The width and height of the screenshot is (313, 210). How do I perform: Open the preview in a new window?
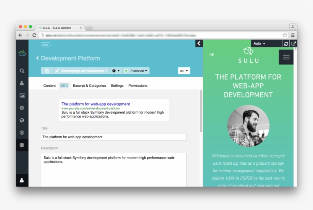[x=293, y=44]
